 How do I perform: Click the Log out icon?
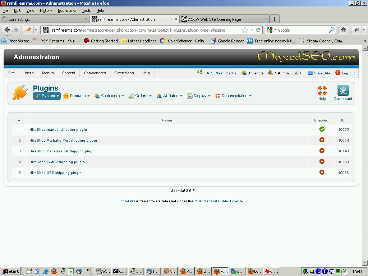tap(338, 73)
